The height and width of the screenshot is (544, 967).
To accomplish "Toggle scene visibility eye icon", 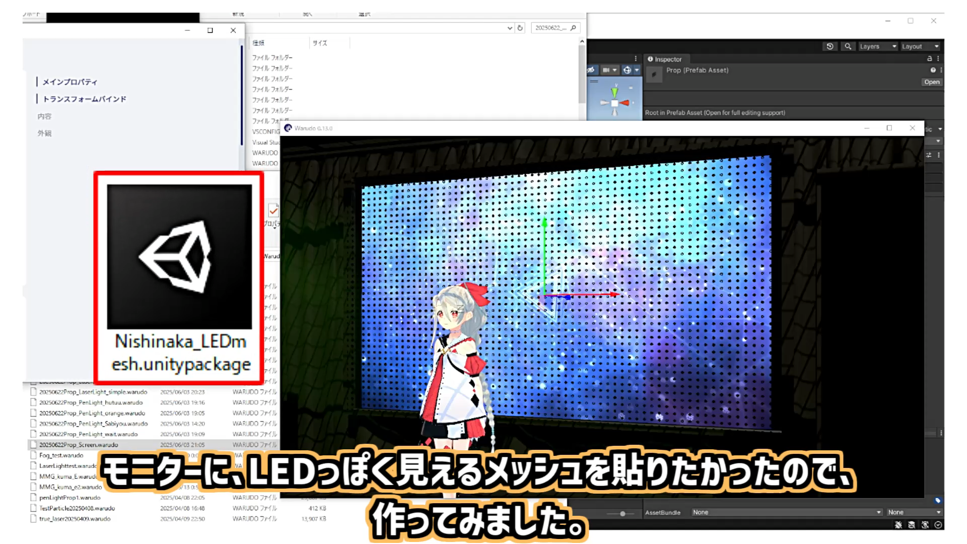I will click(x=591, y=70).
